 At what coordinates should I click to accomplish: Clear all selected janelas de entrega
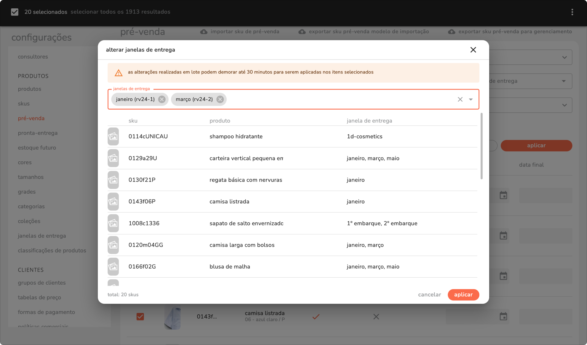tap(460, 99)
